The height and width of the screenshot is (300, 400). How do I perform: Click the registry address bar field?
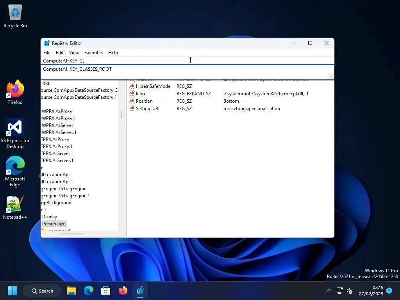(187, 61)
